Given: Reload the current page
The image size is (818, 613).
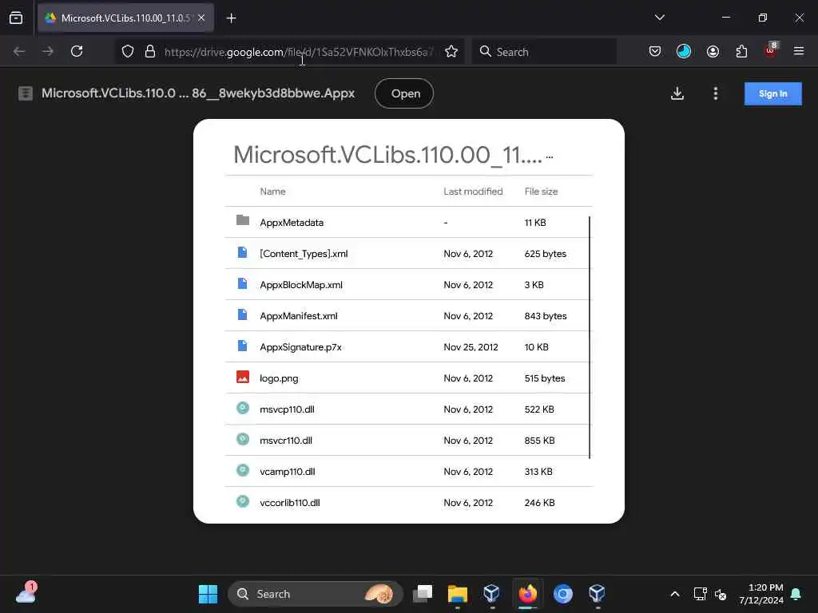Looking at the screenshot, I should click(77, 51).
